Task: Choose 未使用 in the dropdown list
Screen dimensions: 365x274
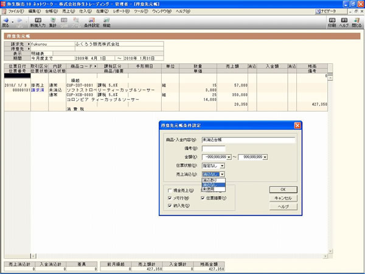Action: point(214,189)
